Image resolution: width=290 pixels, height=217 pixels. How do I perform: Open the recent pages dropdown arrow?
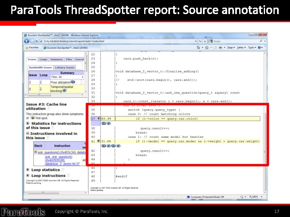[37, 41]
